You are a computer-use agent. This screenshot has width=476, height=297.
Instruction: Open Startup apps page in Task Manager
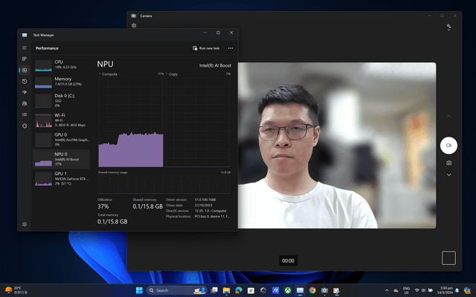click(x=25, y=92)
